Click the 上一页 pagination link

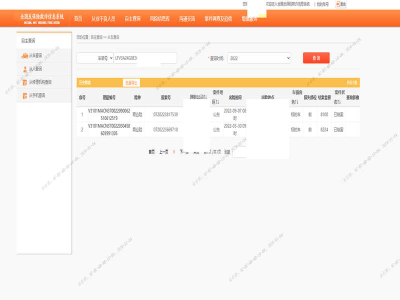point(163,151)
